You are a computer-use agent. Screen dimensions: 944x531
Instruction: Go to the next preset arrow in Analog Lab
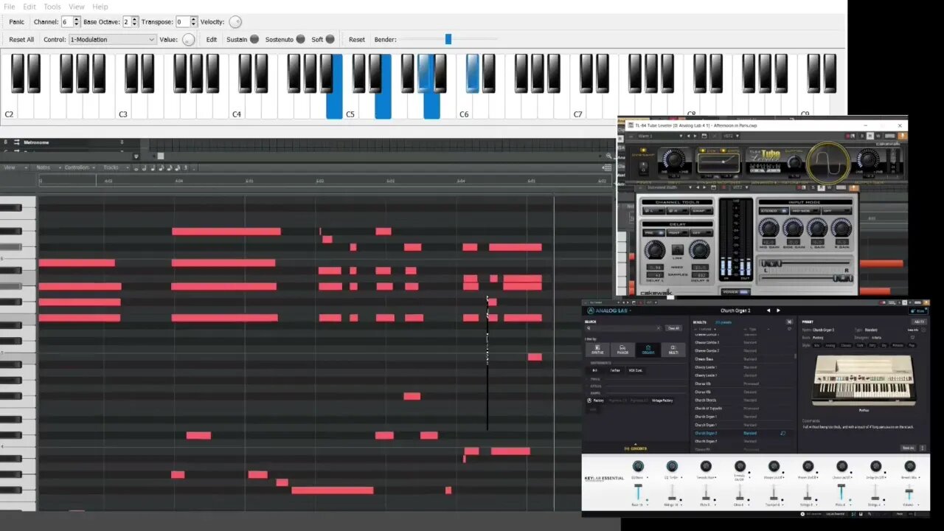click(x=778, y=310)
